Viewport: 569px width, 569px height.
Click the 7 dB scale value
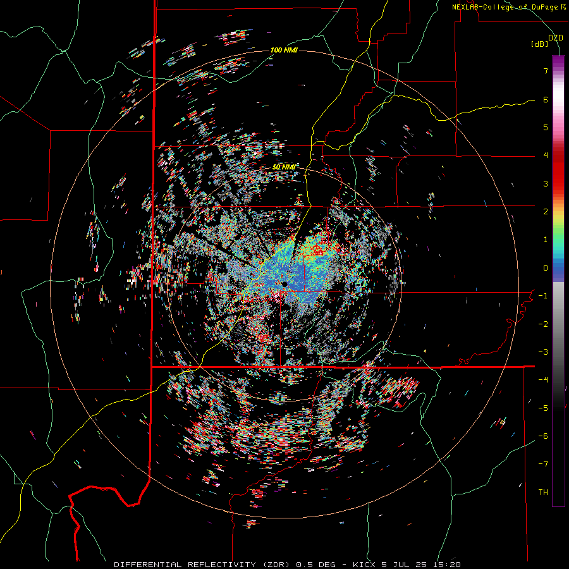coord(546,71)
